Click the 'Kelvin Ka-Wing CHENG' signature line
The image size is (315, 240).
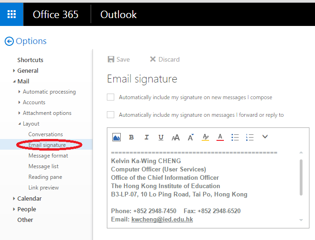pos(146,161)
